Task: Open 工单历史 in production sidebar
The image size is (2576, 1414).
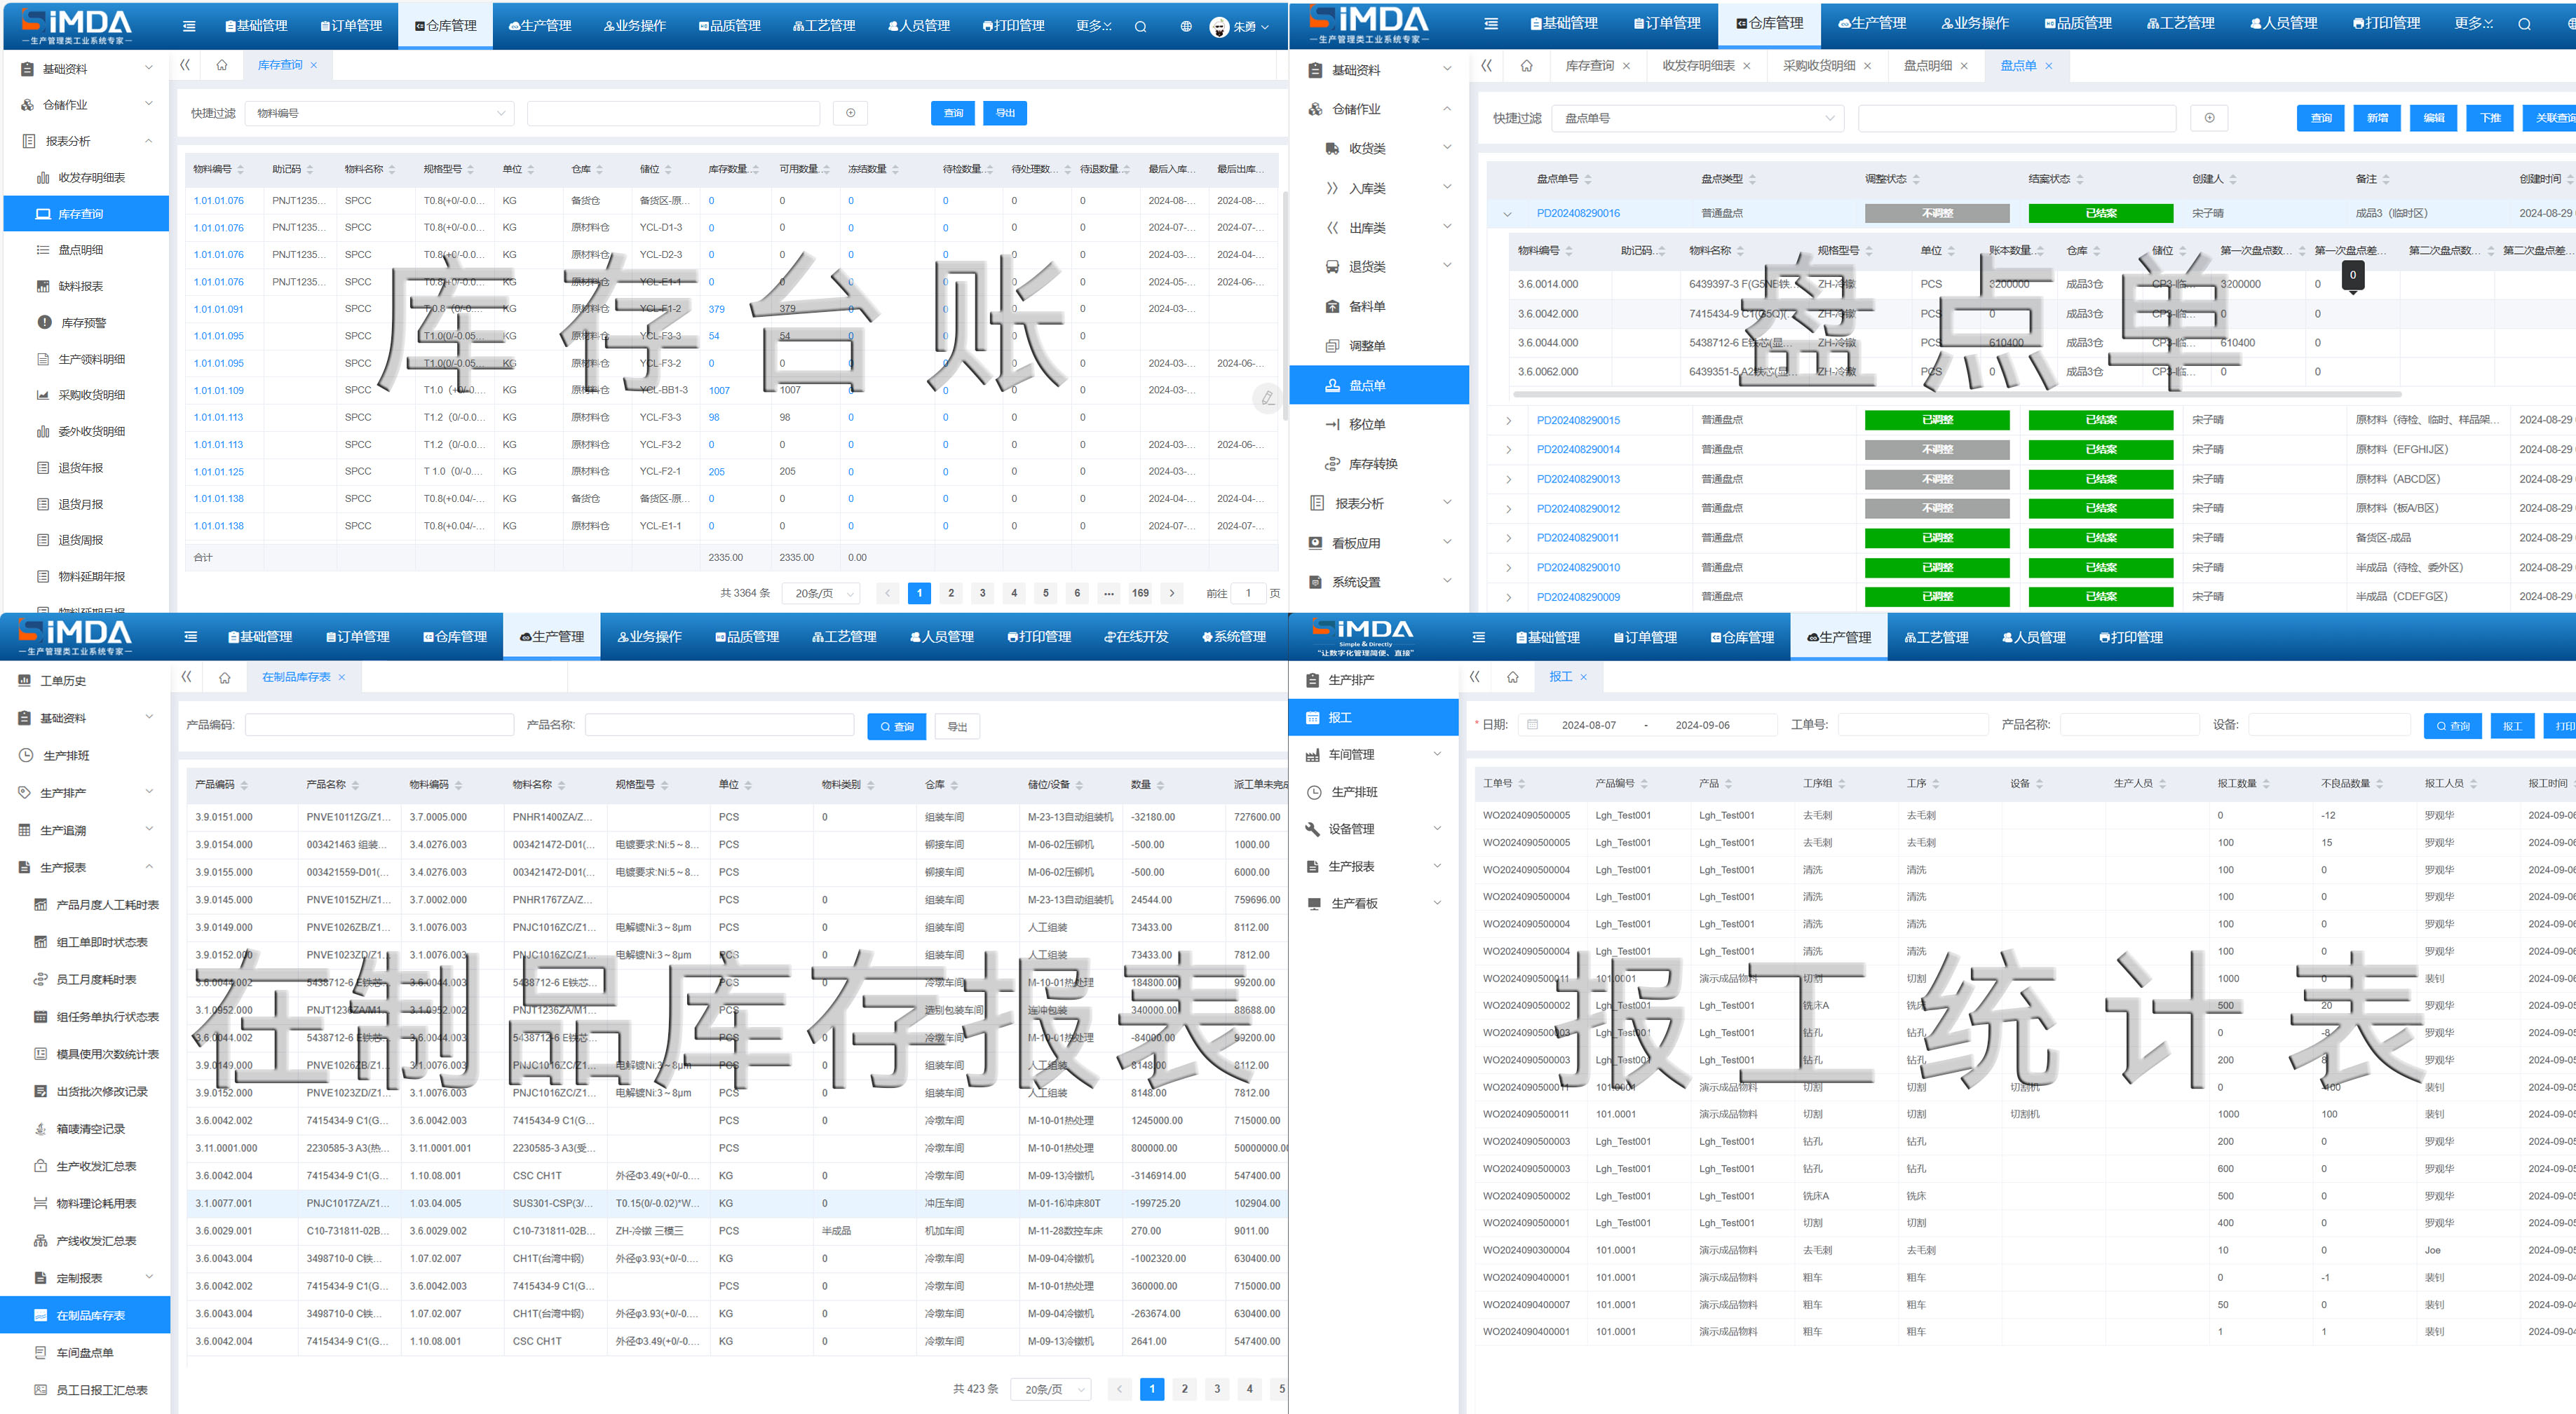Action: (x=62, y=681)
